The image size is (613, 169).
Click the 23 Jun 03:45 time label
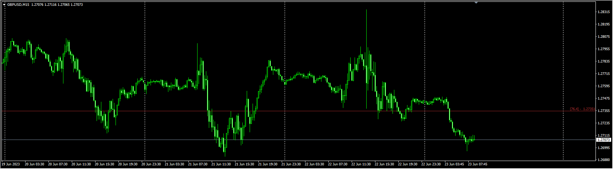tap(454, 164)
